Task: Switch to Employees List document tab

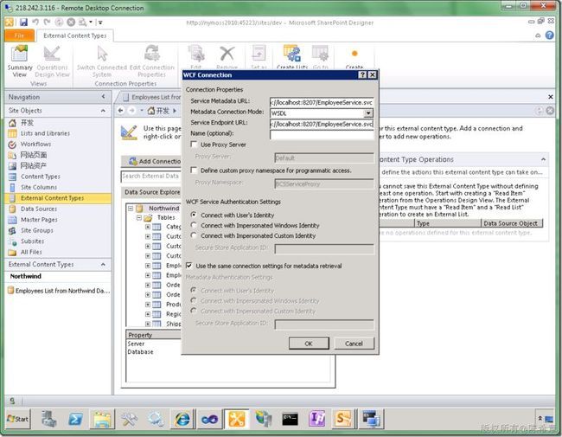Action: [x=152, y=97]
